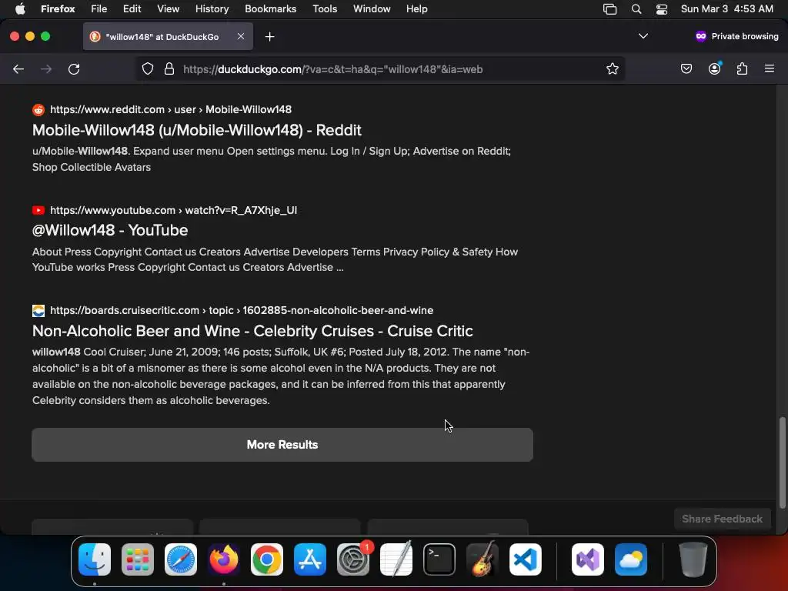Go back using the back arrow

click(18, 68)
